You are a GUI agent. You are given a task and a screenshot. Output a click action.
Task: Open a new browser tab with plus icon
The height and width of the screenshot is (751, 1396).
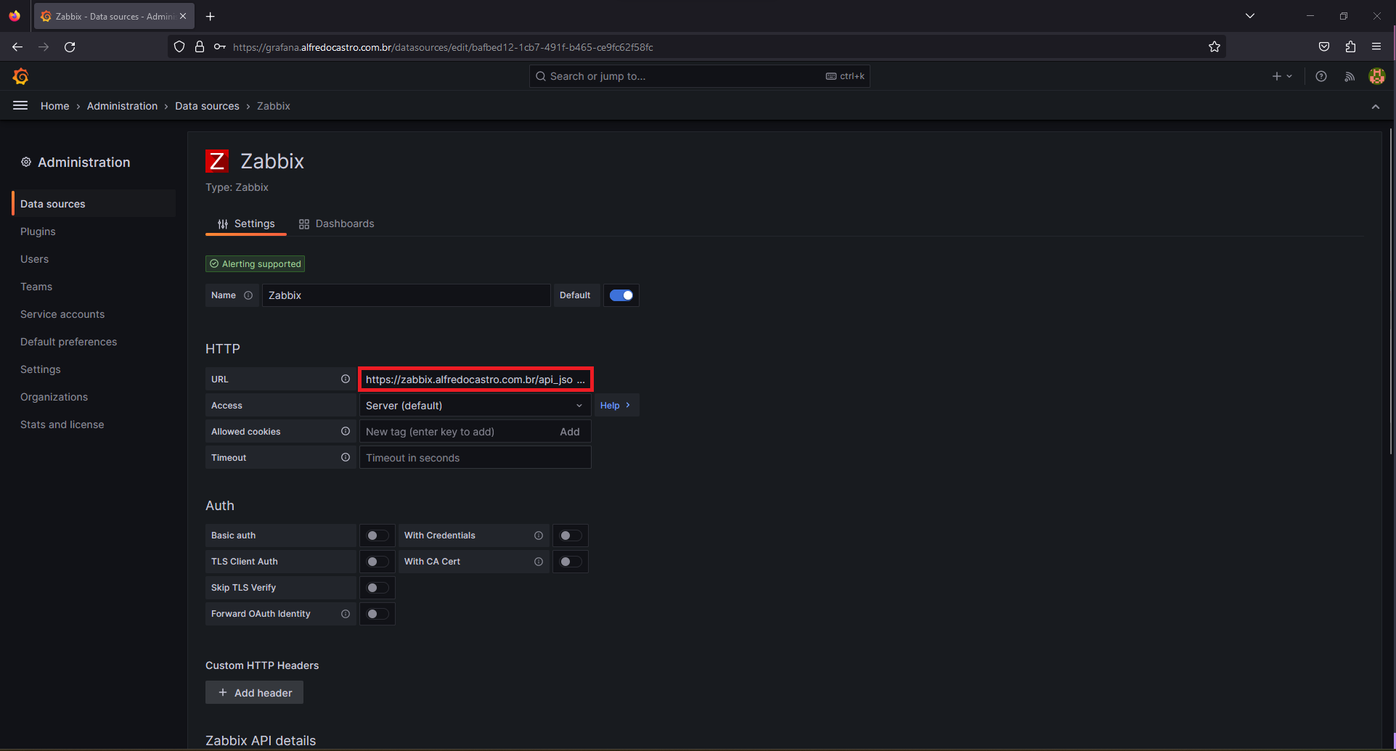pyautogui.click(x=211, y=16)
